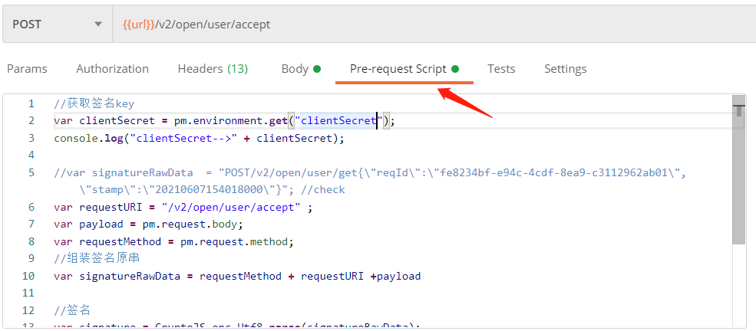Click line number 2 in the gutter
The image size is (756, 331).
[31, 121]
